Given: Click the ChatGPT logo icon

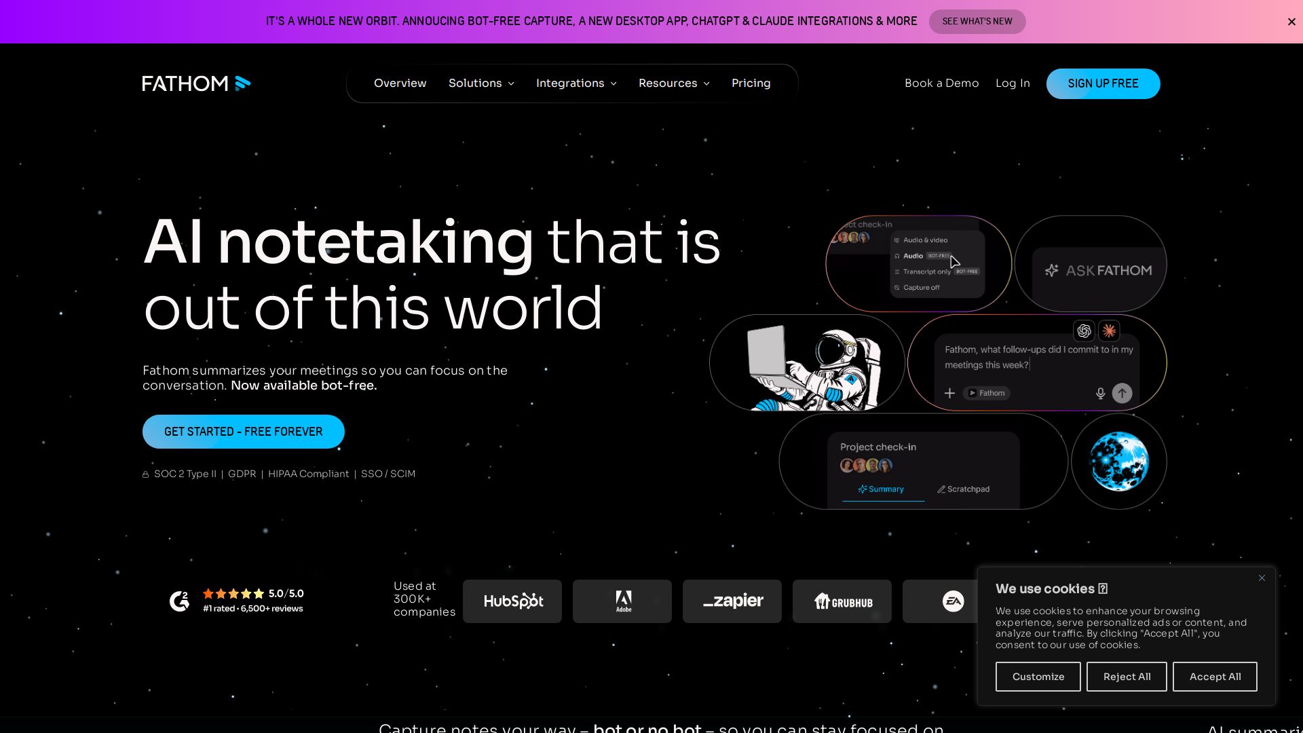Looking at the screenshot, I should click(1084, 331).
